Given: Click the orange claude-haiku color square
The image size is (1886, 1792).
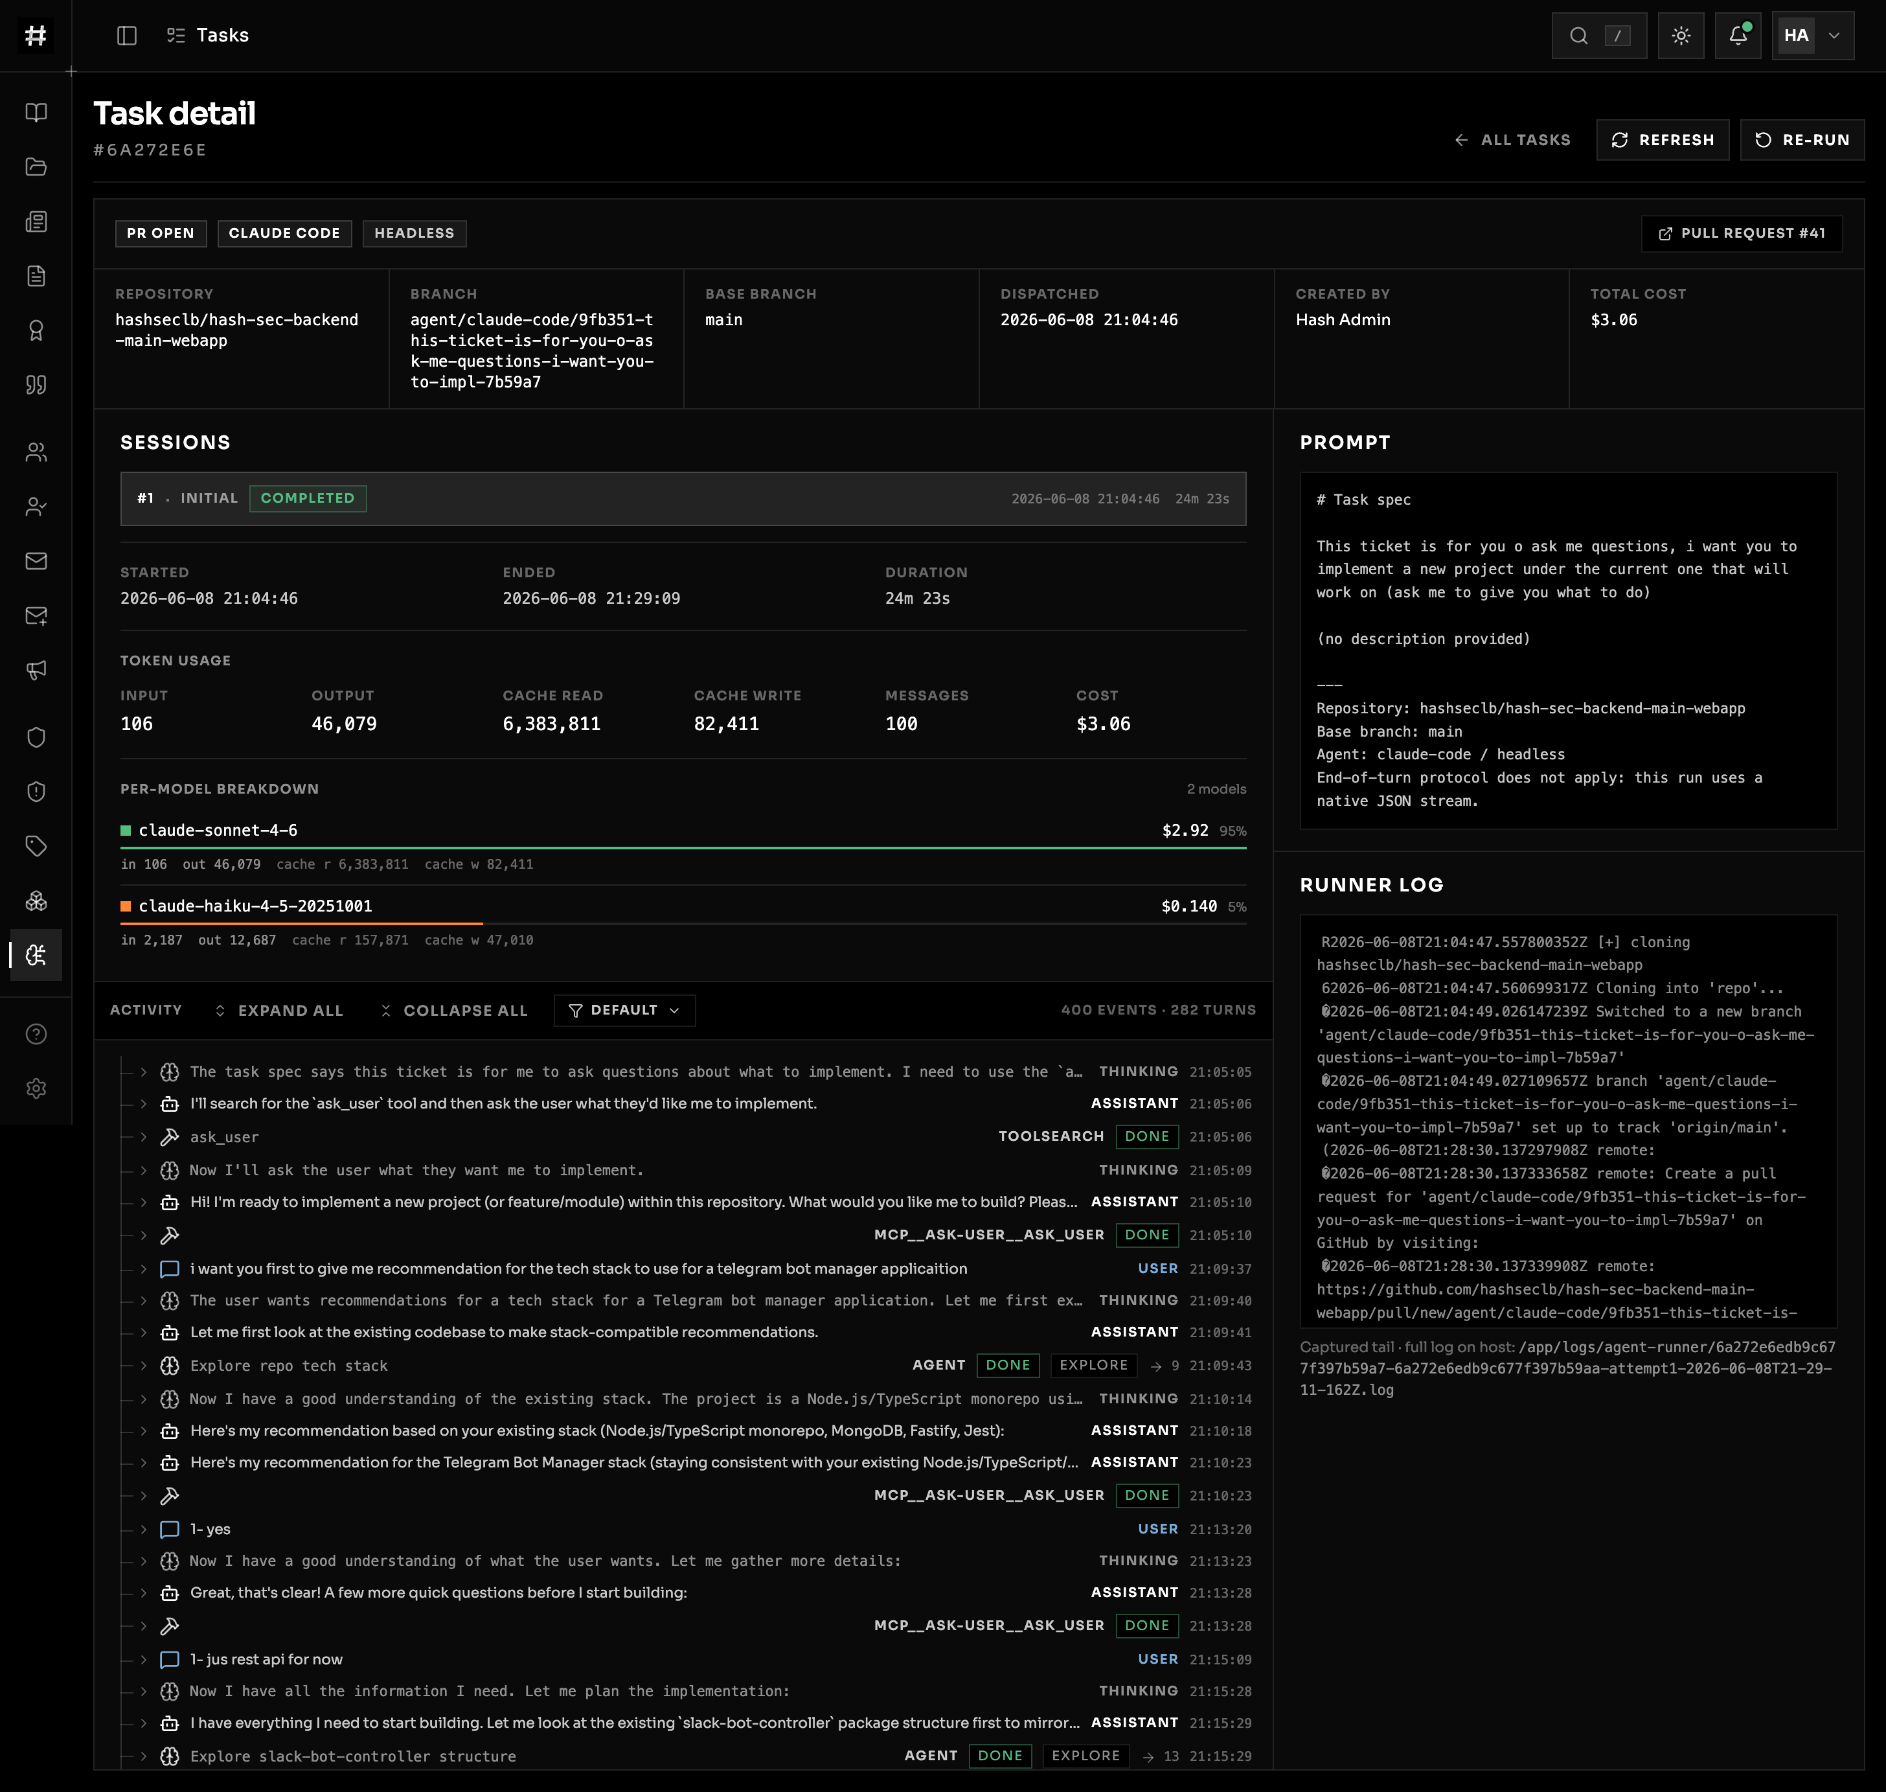Looking at the screenshot, I should coord(125,906).
